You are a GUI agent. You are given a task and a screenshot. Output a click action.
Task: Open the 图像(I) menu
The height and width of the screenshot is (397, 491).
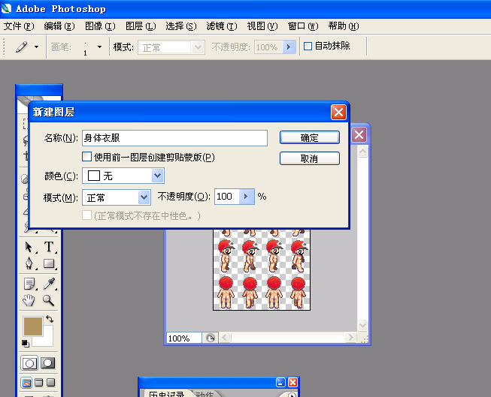[100, 26]
